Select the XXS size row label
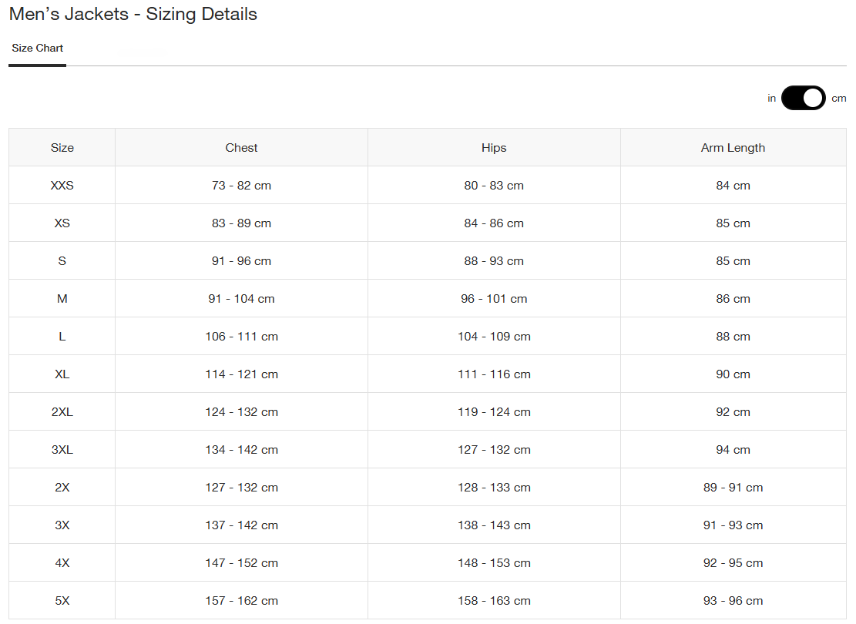Image resolution: width=856 pixels, height=624 pixels. (x=62, y=186)
